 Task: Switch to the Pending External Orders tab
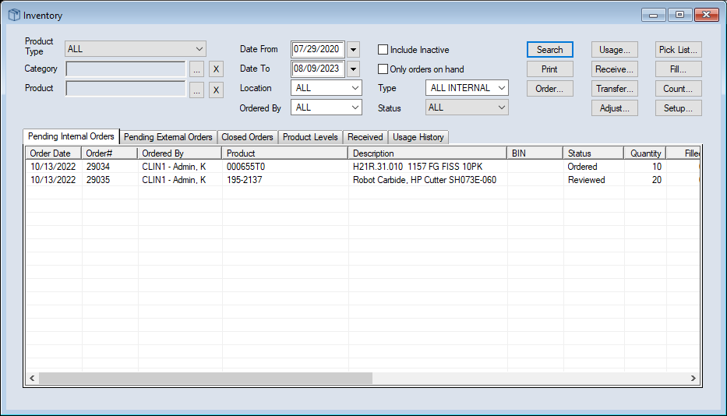coord(168,137)
